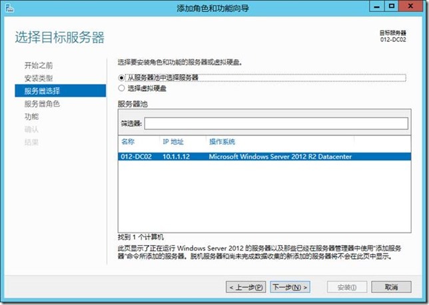Image resolution: width=429 pixels, height=305 pixels.
Task: Click the wizard icon in the title bar
Action: click(9, 9)
